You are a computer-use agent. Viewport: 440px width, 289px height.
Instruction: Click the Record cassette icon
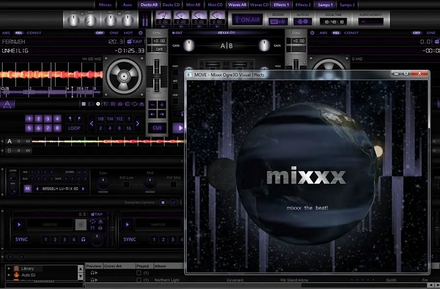278,21
